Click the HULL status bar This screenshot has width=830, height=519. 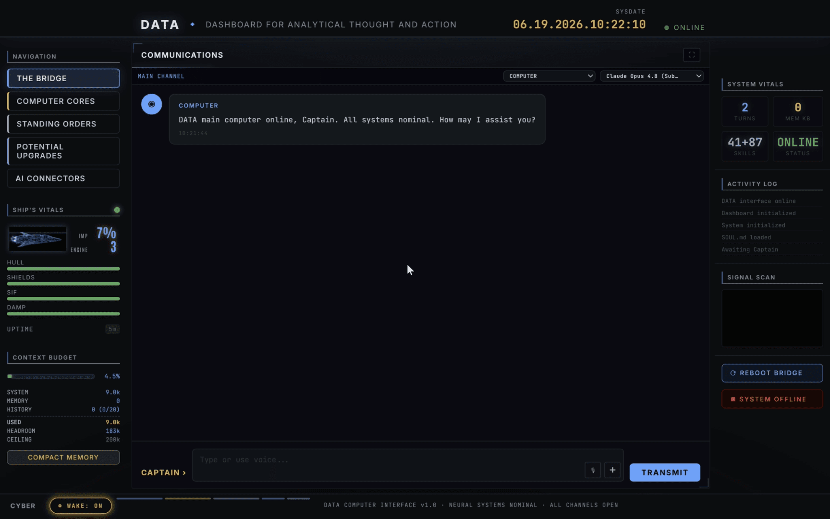[63, 269]
